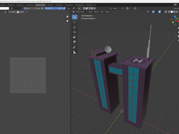
Task: Open the viewport Object menu
Action: point(107,12)
